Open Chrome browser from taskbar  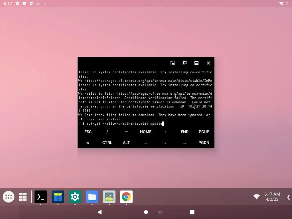click(x=126, y=197)
